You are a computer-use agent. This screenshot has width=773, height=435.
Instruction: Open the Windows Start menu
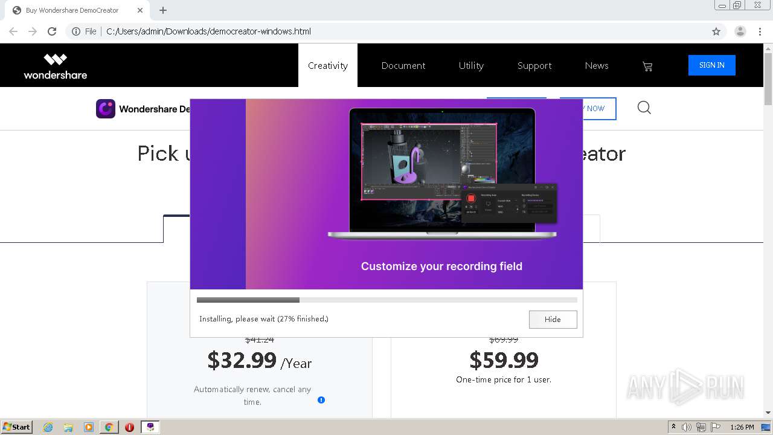point(17,427)
